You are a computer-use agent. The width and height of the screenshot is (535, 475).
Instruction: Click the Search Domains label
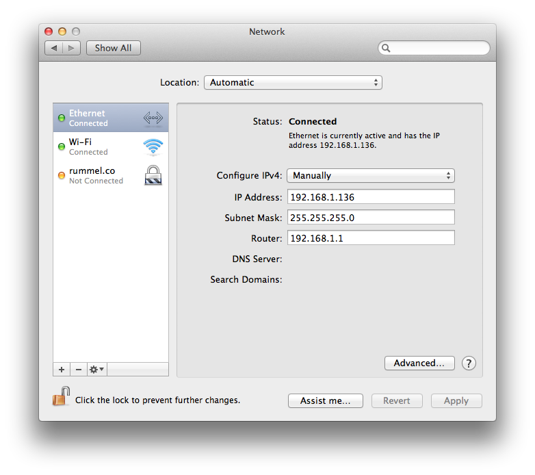246,279
